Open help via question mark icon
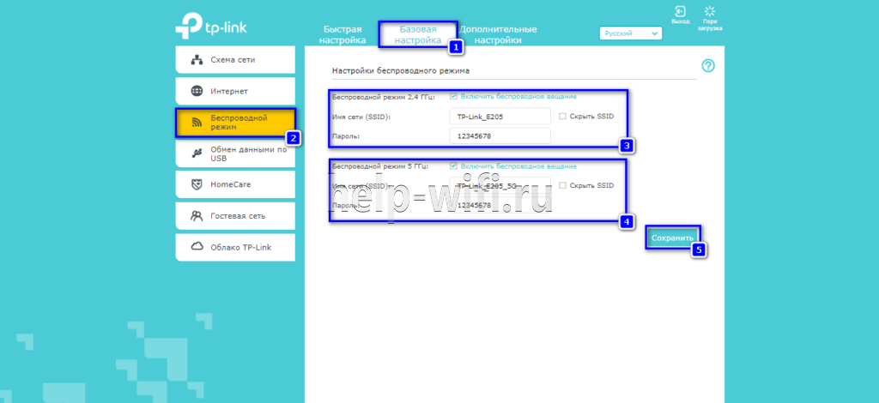Viewport: 879px width, 403px height. pos(708,66)
